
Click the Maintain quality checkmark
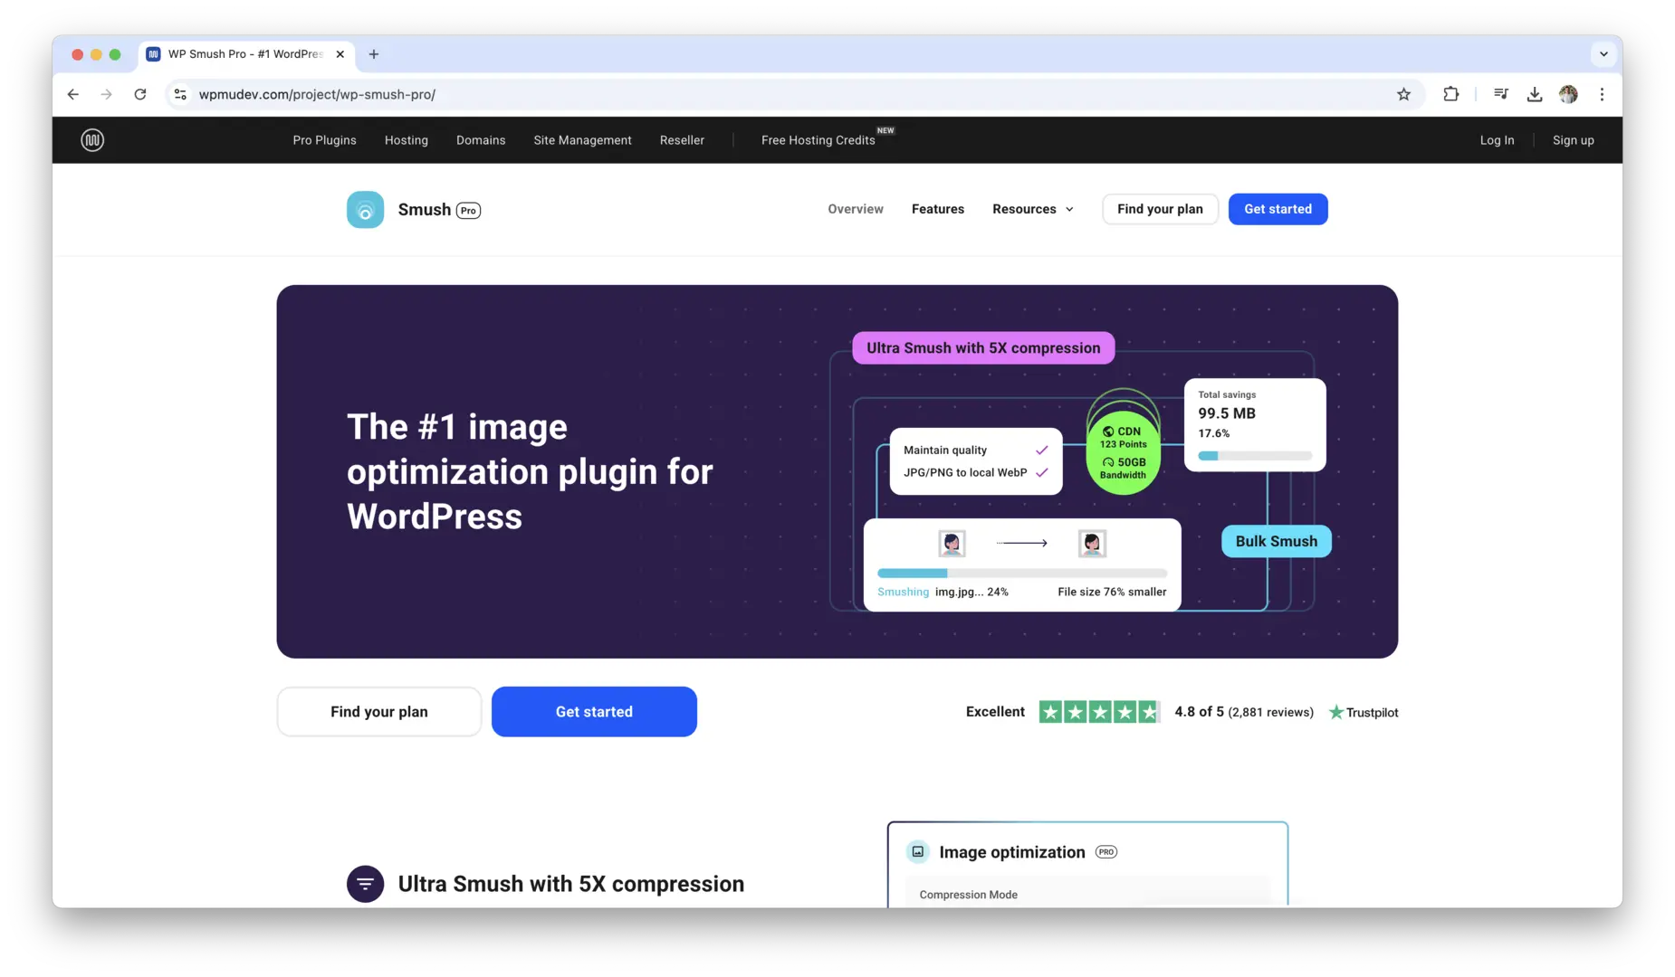pyautogui.click(x=1041, y=450)
